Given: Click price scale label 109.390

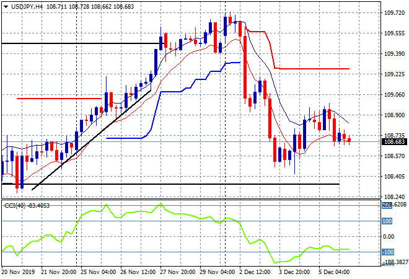Looking at the screenshot, I should point(394,53).
